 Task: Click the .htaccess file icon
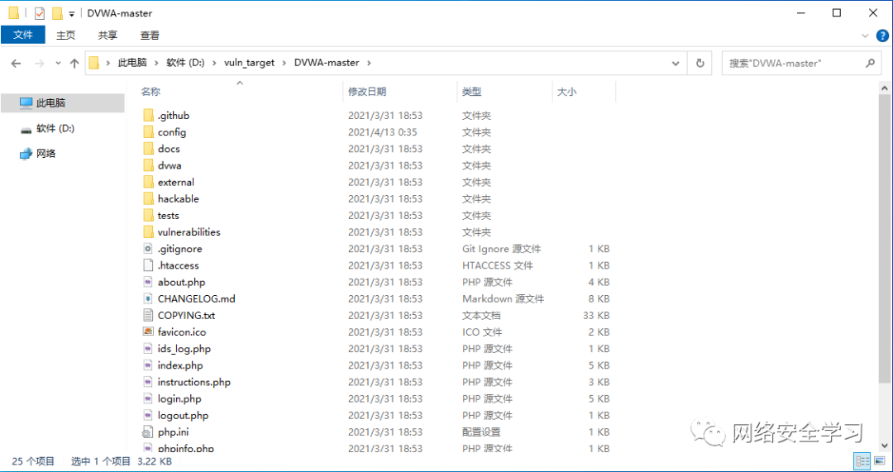pos(148,265)
